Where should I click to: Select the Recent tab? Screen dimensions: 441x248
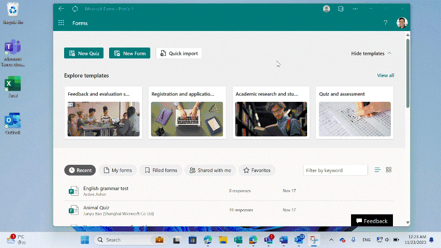coord(80,170)
